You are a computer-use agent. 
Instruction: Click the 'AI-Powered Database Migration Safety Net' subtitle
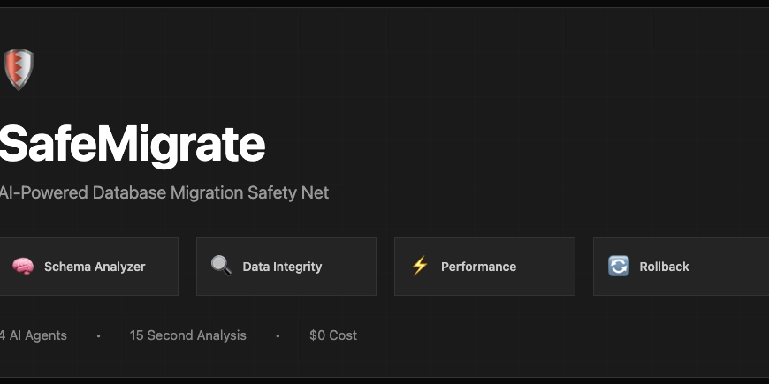tap(164, 192)
